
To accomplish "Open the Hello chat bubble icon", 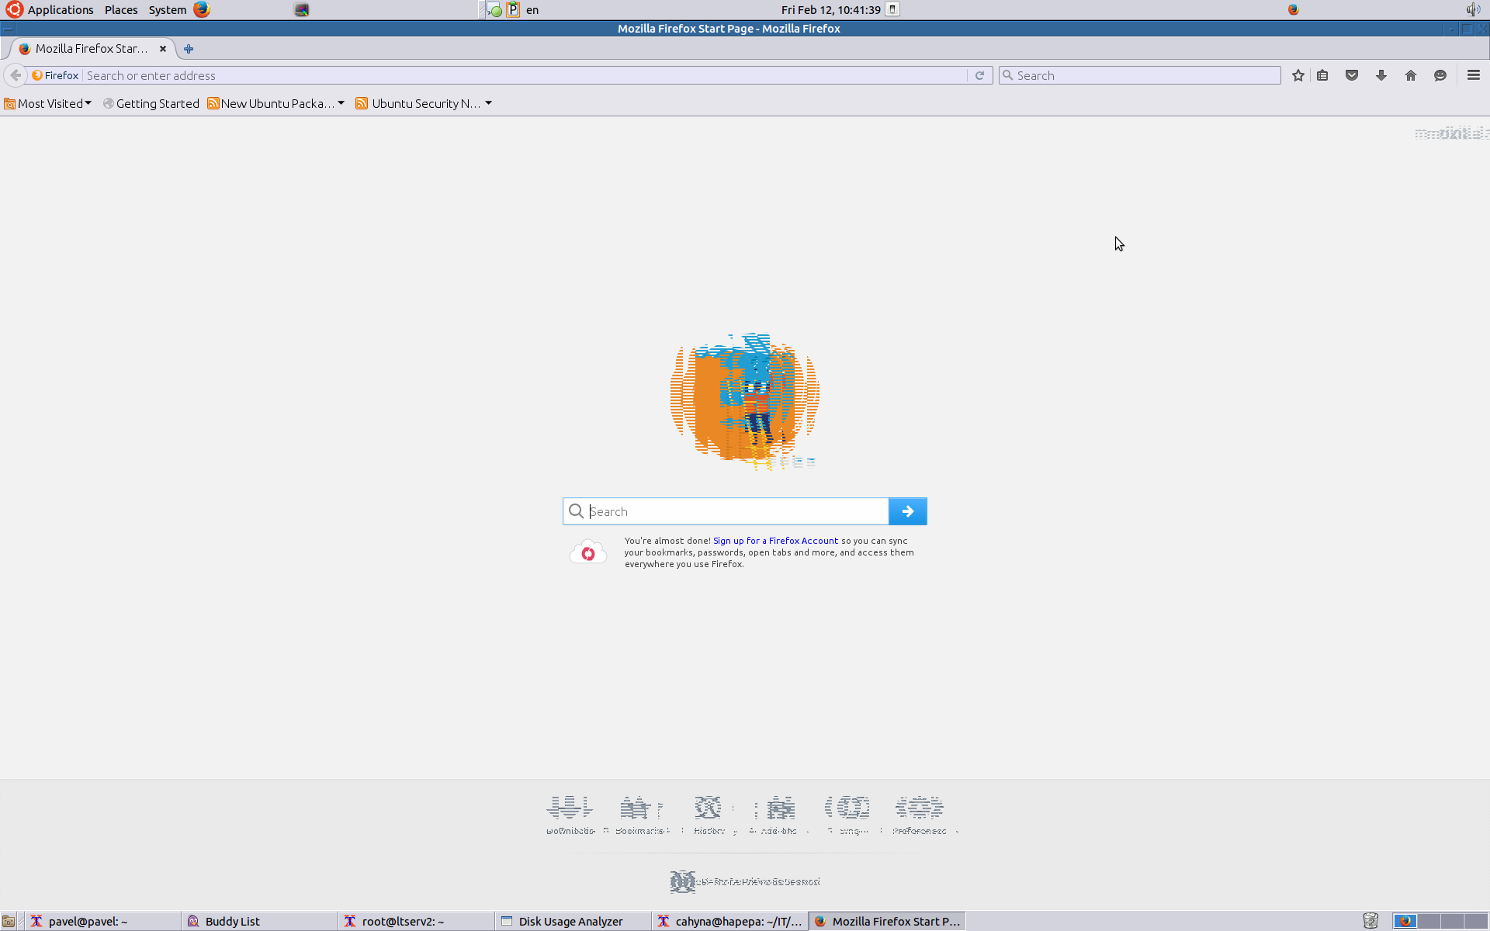I will [x=1440, y=75].
